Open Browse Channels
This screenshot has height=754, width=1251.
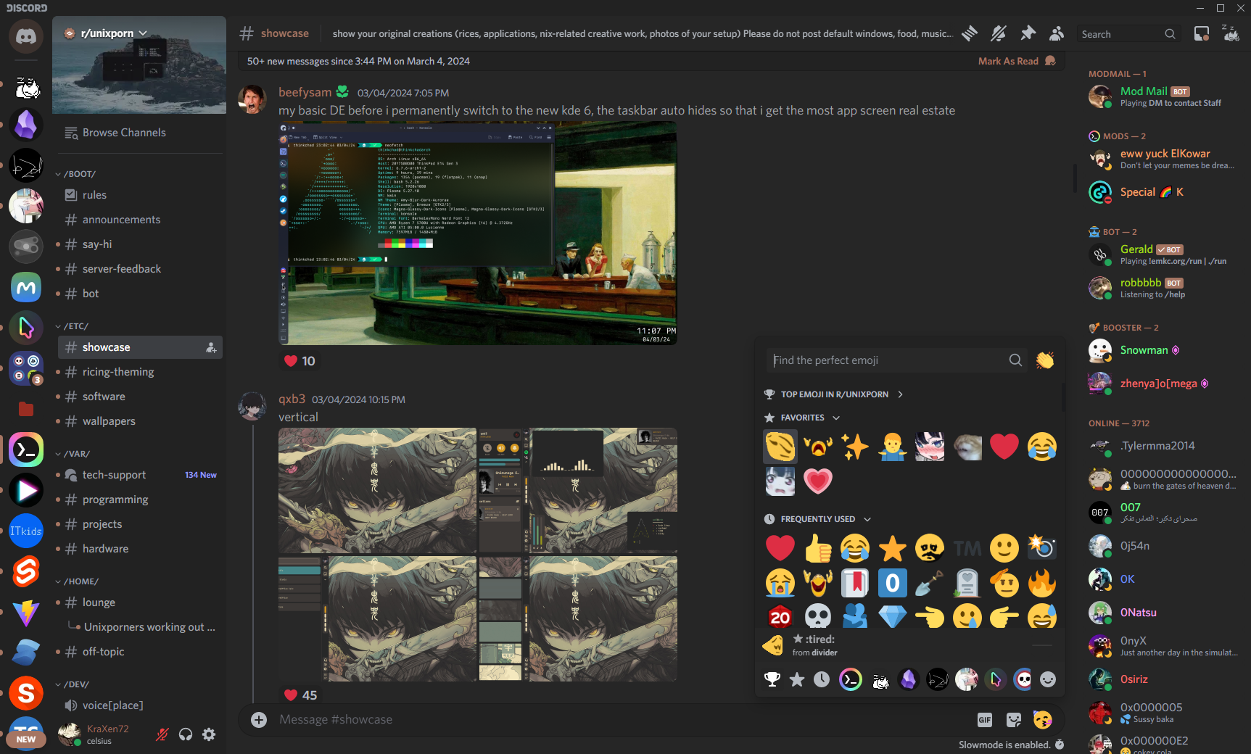pyautogui.click(x=140, y=133)
